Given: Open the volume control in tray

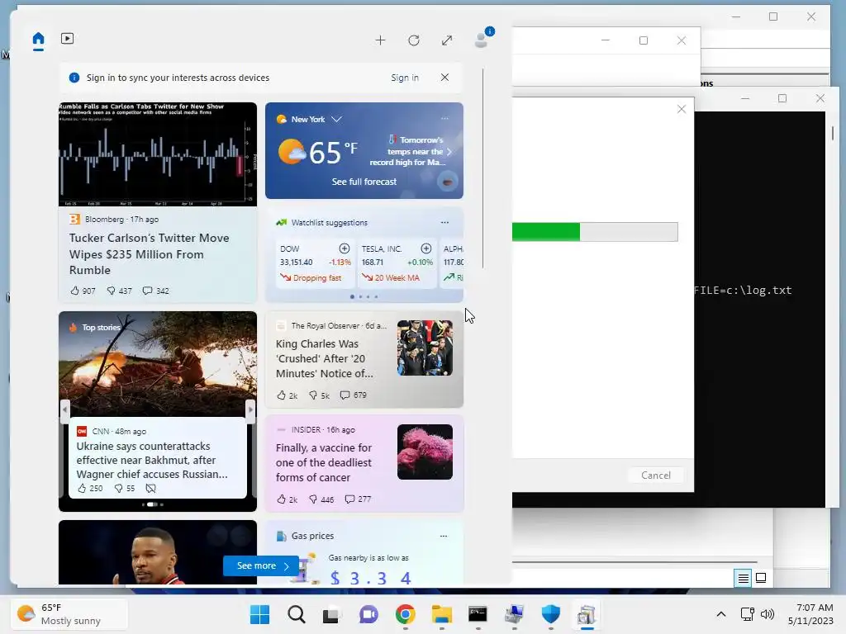Looking at the screenshot, I should coord(768,614).
